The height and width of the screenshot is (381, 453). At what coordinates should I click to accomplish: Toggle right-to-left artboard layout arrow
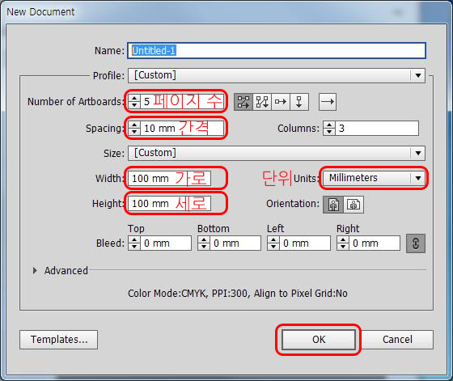[x=328, y=102]
